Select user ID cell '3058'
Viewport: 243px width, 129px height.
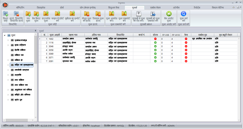point(55,50)
